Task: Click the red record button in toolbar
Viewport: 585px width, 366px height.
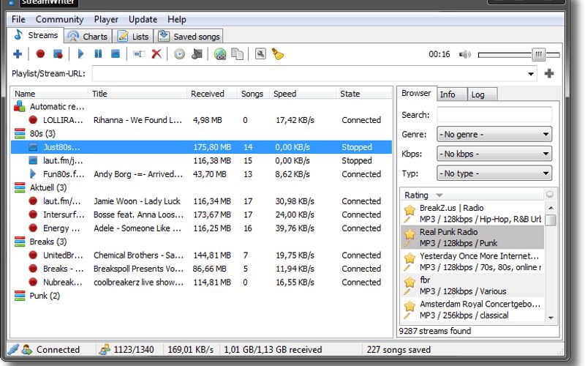Action: point(41,54)
